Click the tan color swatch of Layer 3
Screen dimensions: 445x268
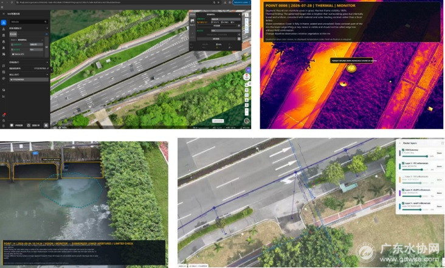point(400,180)
